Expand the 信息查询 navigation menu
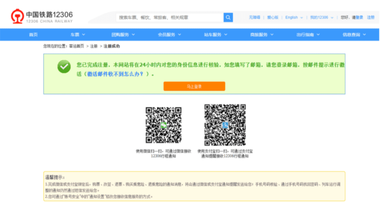 (x=354, y=35)
